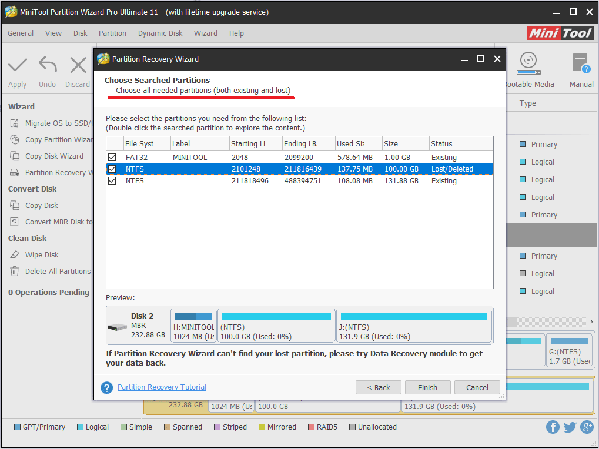The height and width of the screenshot is (449, 599).
Task: Click the Disk 2 drive icon in preview
Action: 118,327
